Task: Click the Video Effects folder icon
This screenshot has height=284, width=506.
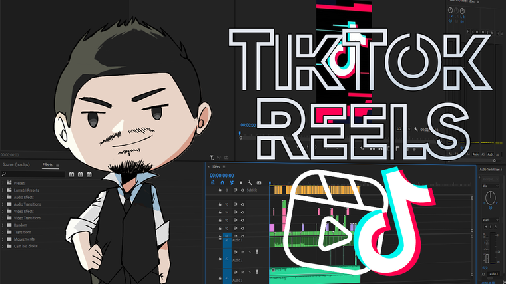Action: [9, 211]
